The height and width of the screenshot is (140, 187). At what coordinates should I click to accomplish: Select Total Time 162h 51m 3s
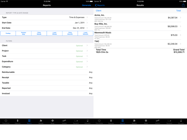coord(102,51)
